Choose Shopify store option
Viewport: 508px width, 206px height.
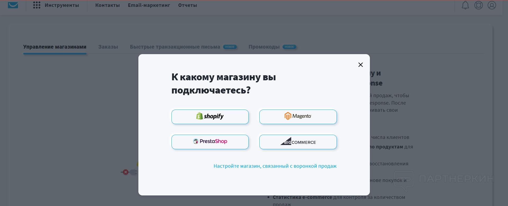(210, 117)
